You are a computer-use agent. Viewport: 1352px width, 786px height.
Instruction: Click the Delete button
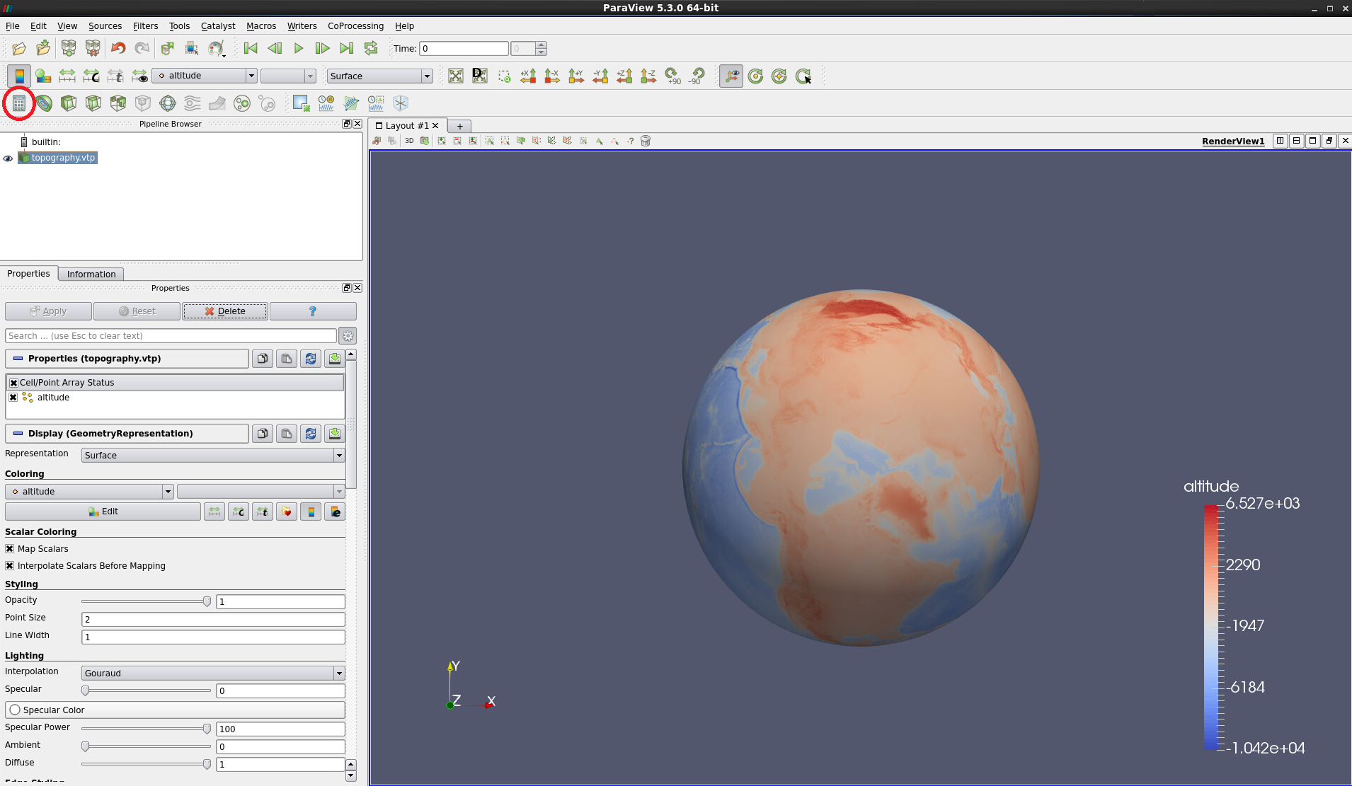pyautogui.click(x=225, y=311)
